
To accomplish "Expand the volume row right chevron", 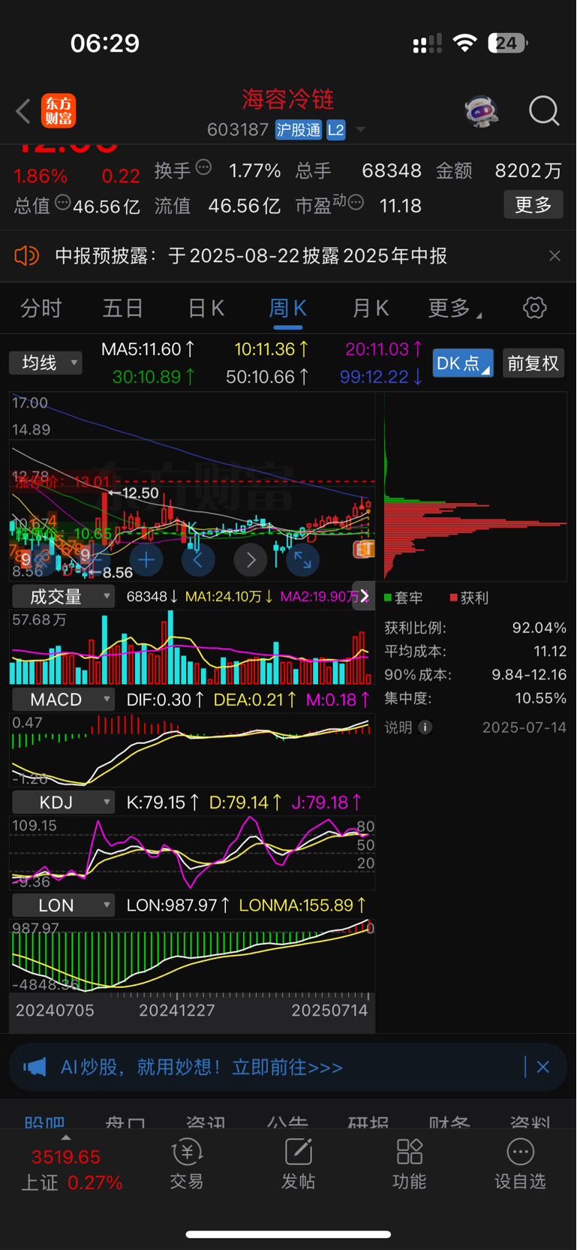I will (x=364, y=596).
